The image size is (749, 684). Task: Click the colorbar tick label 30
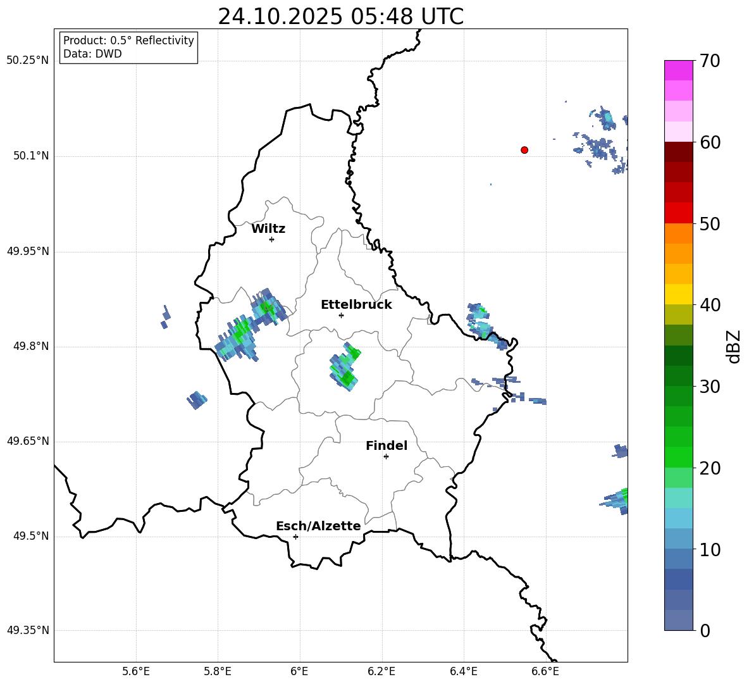coord(710,387)
